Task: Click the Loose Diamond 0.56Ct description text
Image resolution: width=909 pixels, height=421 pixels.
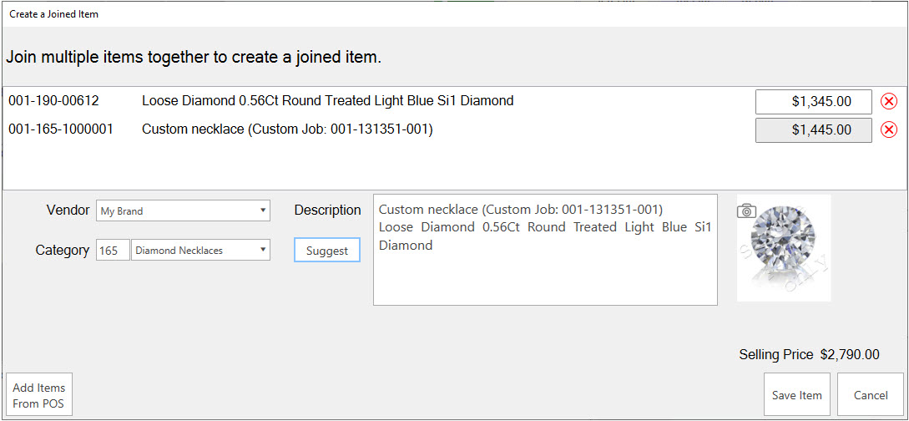Action: (x=327, y=101)
